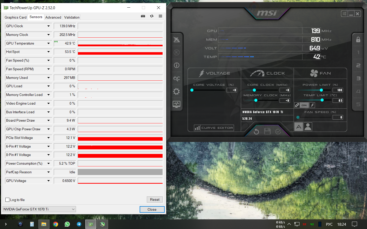This screenshot has height=229, width=367.
Task: Click the MSI dragon icon in Afterburner's sidebar
Action: coord(177,39)
